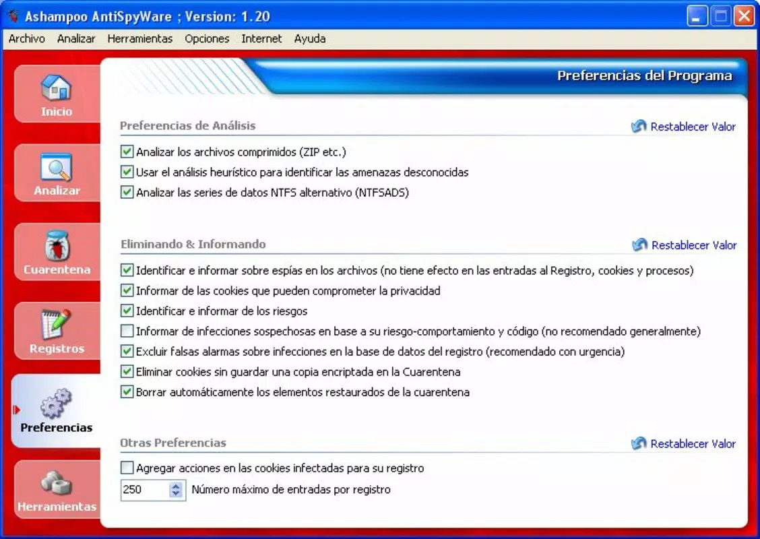Viewport: 760px width, 539px height.
Task: Click reset arrow icon for Eliminando & Informando
Action: tap(640, 245)
